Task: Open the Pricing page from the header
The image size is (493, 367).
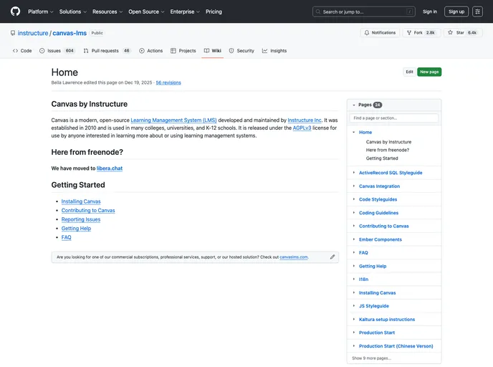Action: point(214,11)
